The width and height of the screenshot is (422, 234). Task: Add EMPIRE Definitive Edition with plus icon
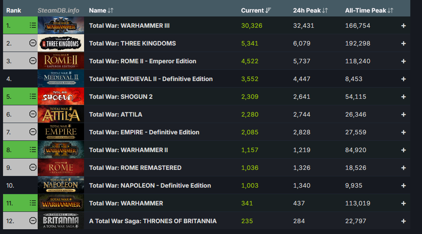click(x=403, y=132)
